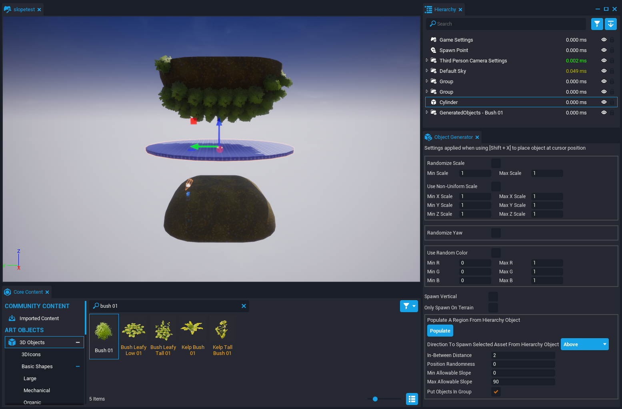
Task: Click the lock icon for Spawn Point
Action: (612, 50)
